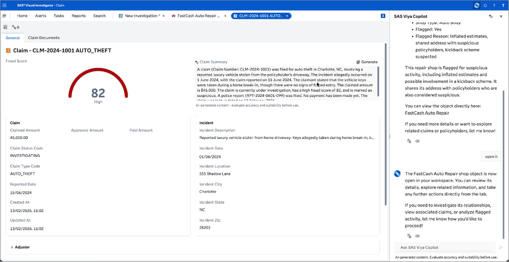Open the side navigation menu icon
This screenshot has height=262, width=509.
point(4,16)
